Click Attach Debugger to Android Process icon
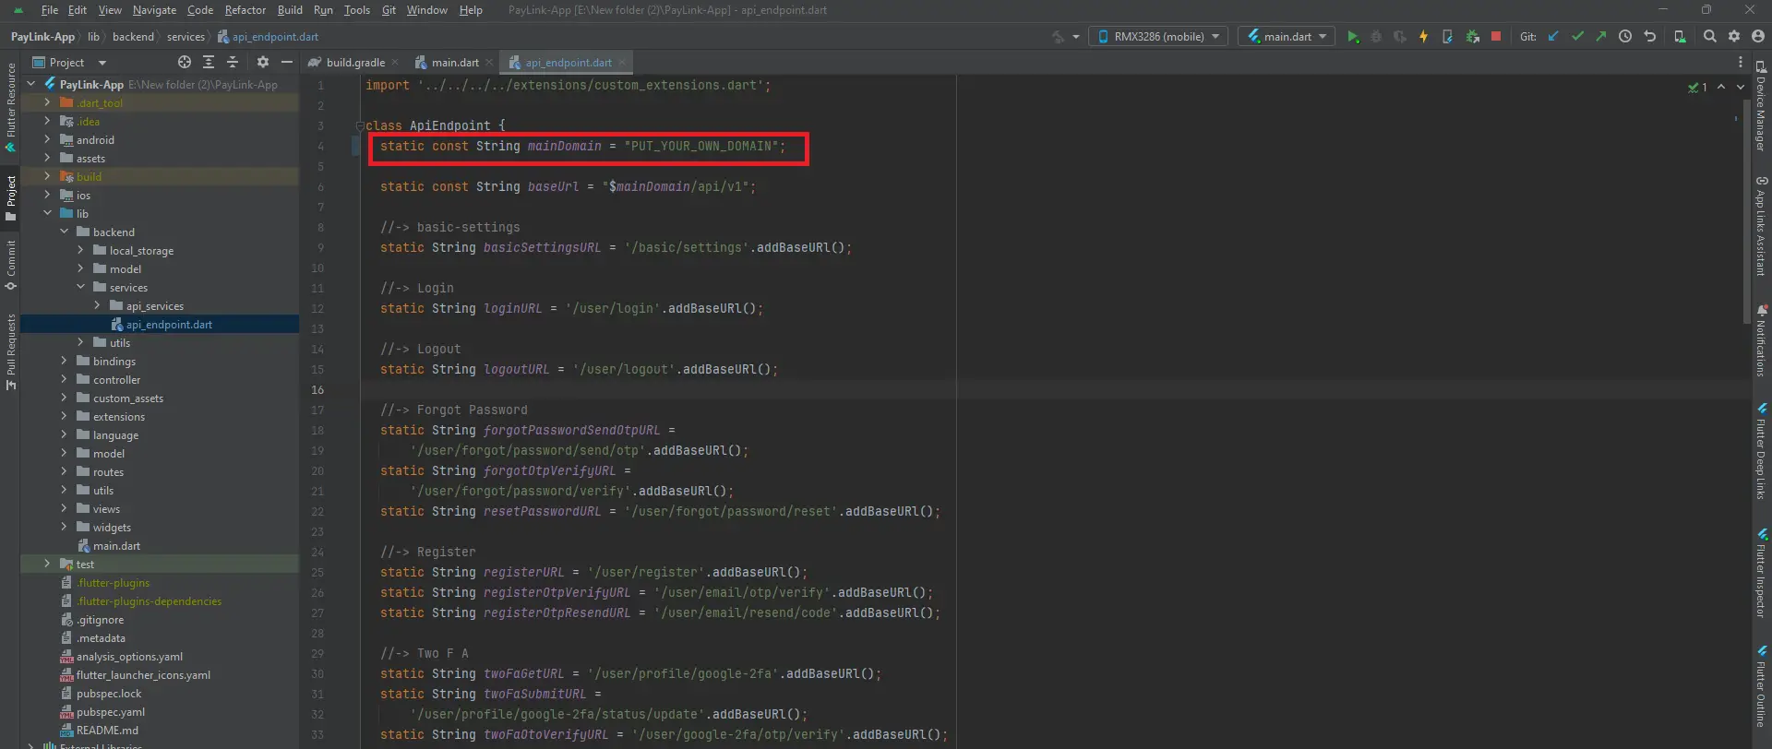 click(1472, 37)
